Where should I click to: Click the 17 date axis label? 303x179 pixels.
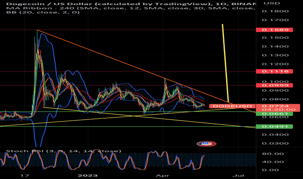click(x=25, y=176)
